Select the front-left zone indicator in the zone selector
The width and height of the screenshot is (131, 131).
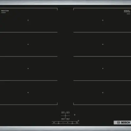[63, 119]
